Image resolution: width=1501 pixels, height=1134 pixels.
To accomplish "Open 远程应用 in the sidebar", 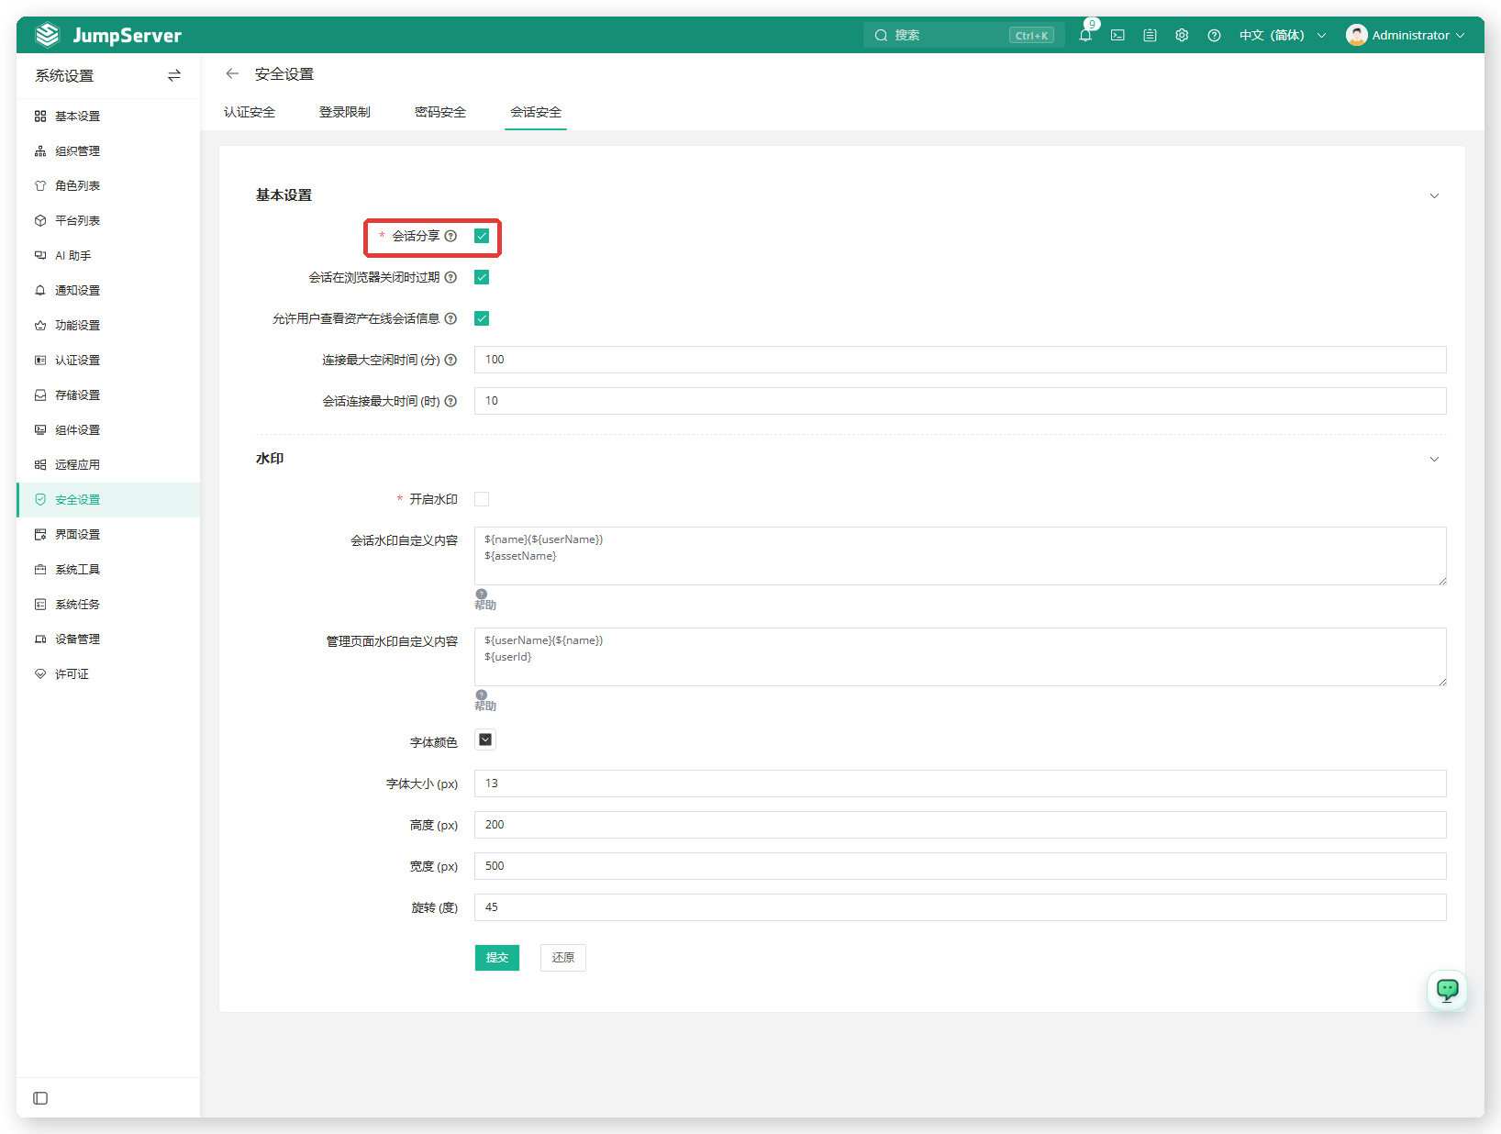I will click(x=108, y=464).
